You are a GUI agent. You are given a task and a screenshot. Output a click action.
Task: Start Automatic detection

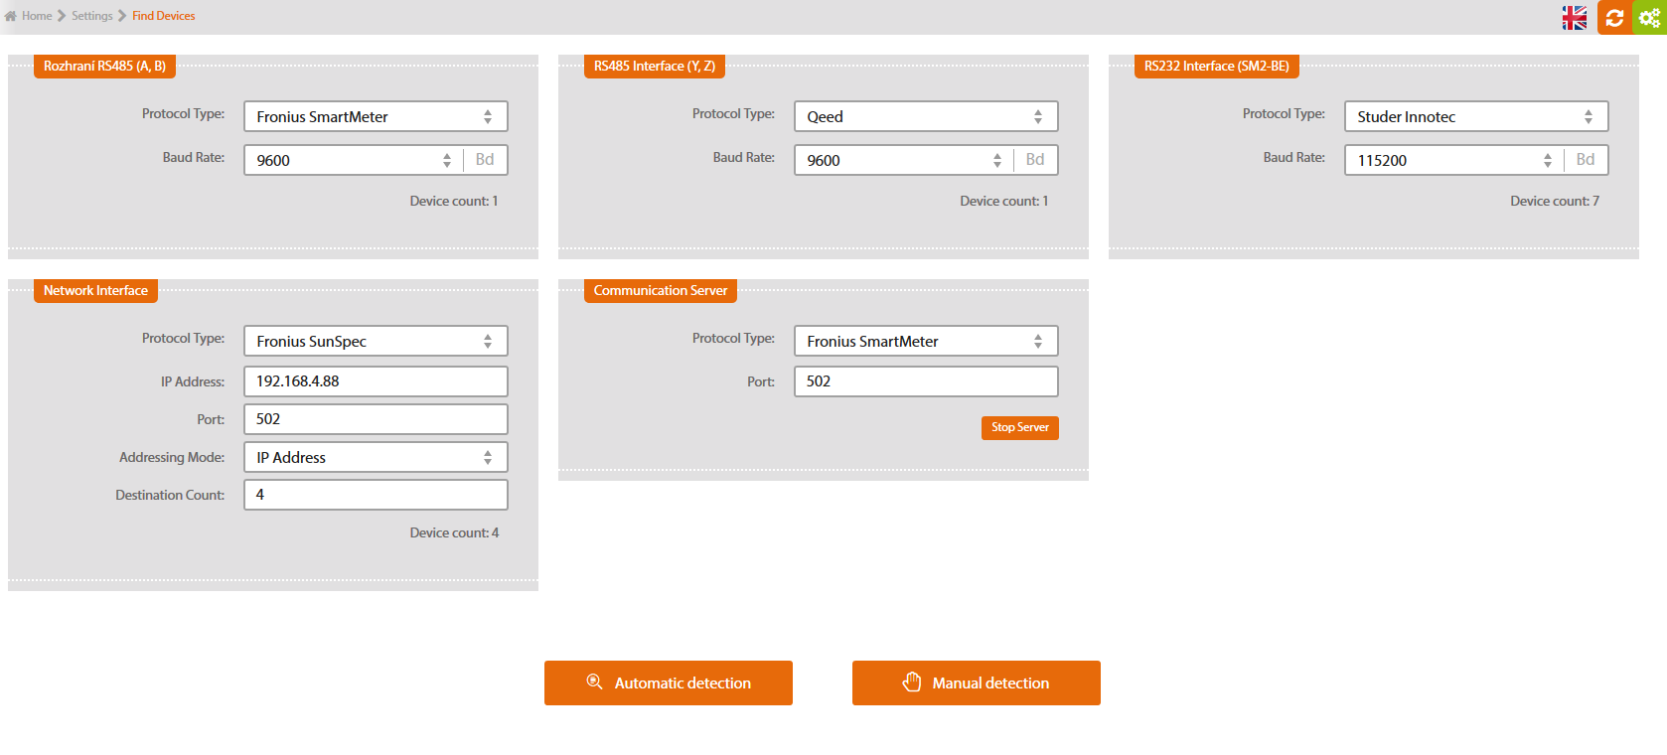(668, 682)
